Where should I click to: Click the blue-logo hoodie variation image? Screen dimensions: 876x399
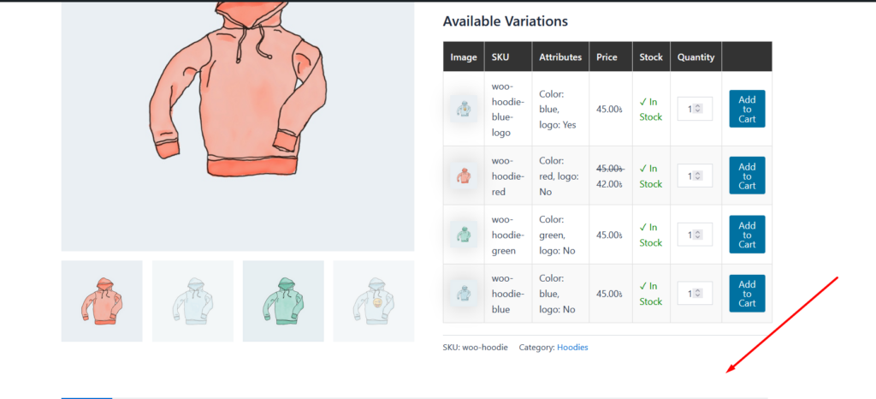click(463, 109)
